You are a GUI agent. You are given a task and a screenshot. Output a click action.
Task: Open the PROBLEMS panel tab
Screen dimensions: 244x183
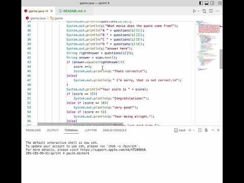(x=33, y=130)
